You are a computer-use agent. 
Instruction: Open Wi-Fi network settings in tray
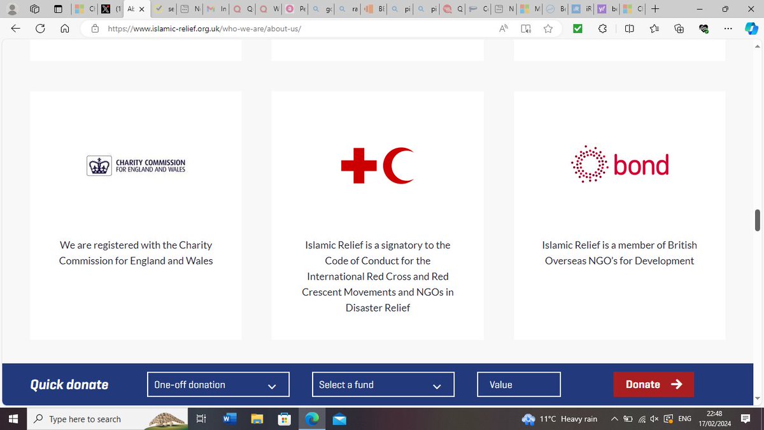click(x=642, y=419)
